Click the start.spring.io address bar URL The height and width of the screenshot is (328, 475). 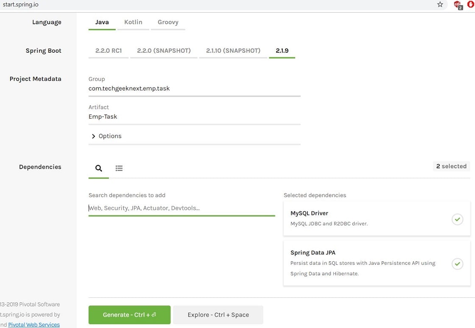(x=21, y=5)
